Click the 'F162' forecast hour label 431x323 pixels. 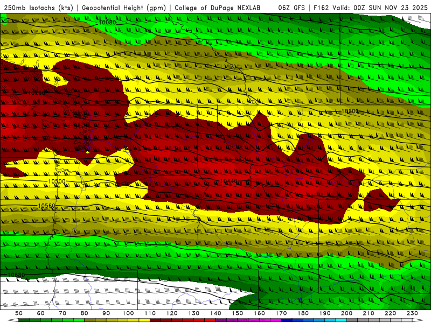(x=321, y=8)
